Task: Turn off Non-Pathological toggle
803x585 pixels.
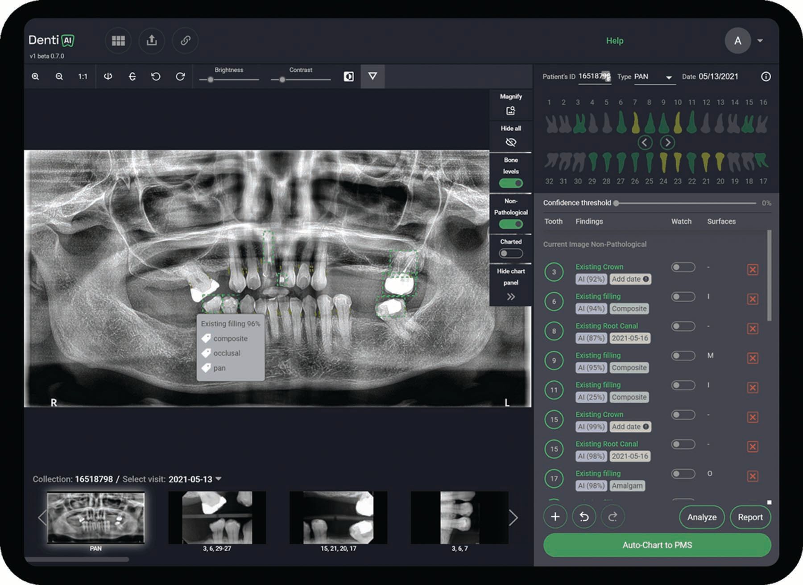Action: point(511,224)
